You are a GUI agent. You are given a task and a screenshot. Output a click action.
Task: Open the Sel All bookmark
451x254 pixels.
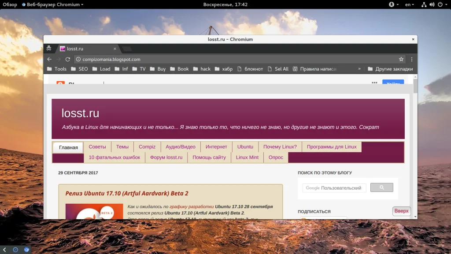[278, 69]
